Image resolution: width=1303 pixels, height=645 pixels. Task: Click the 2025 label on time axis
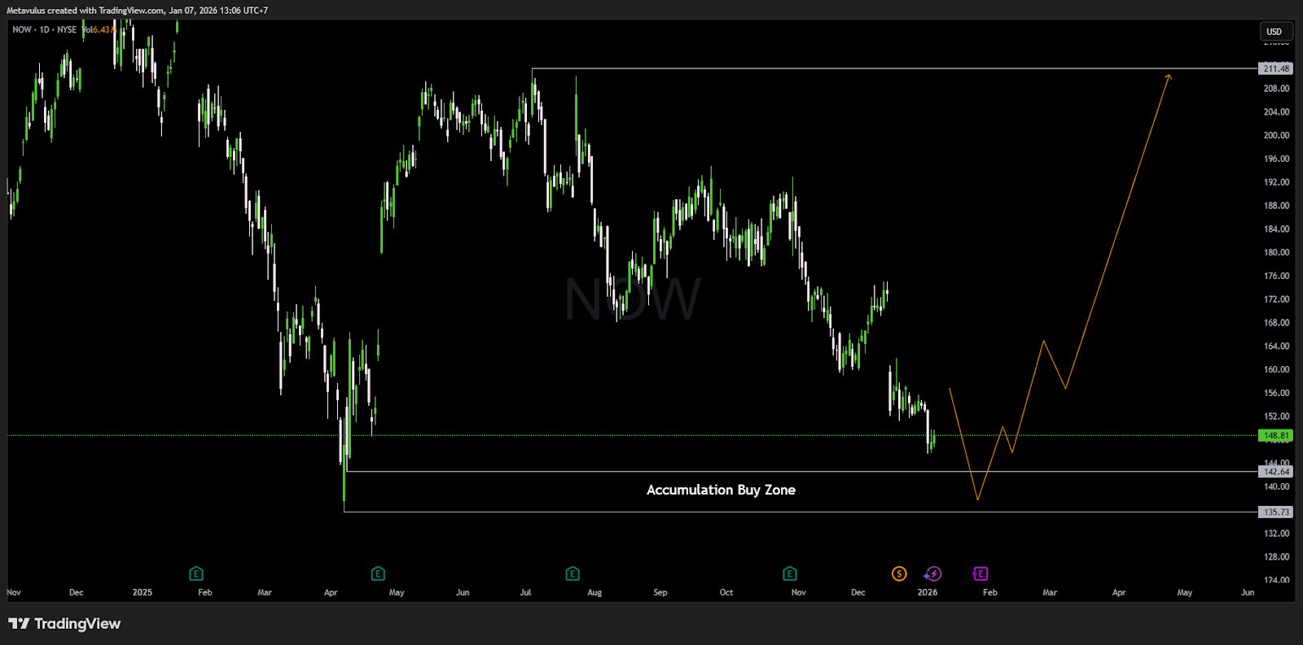click(x=143, y=593)
